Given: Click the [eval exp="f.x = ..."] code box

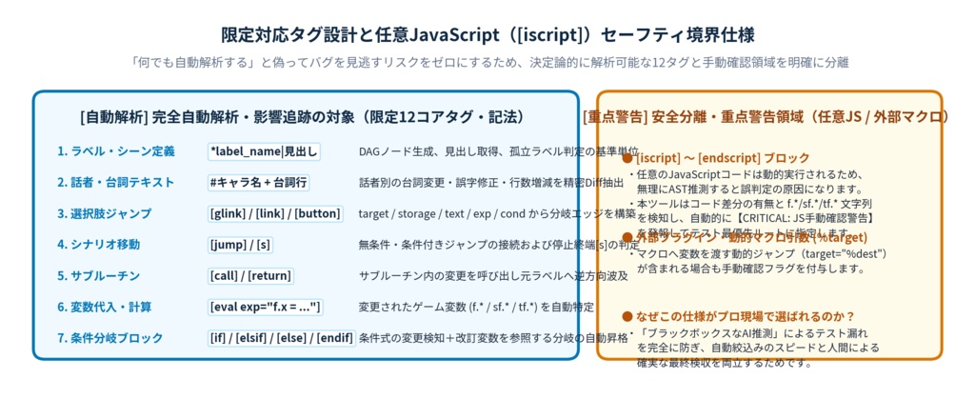Looking at the screenshot, I should tap(266, 307).
